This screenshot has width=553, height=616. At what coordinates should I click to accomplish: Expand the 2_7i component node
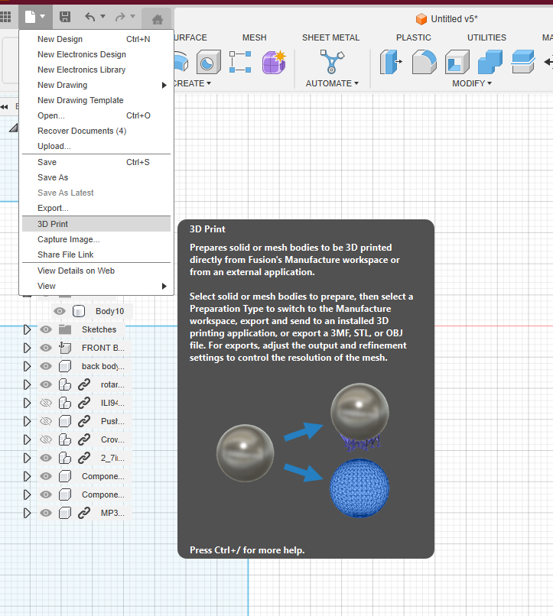pyautogui.click(x=27, y=458)
